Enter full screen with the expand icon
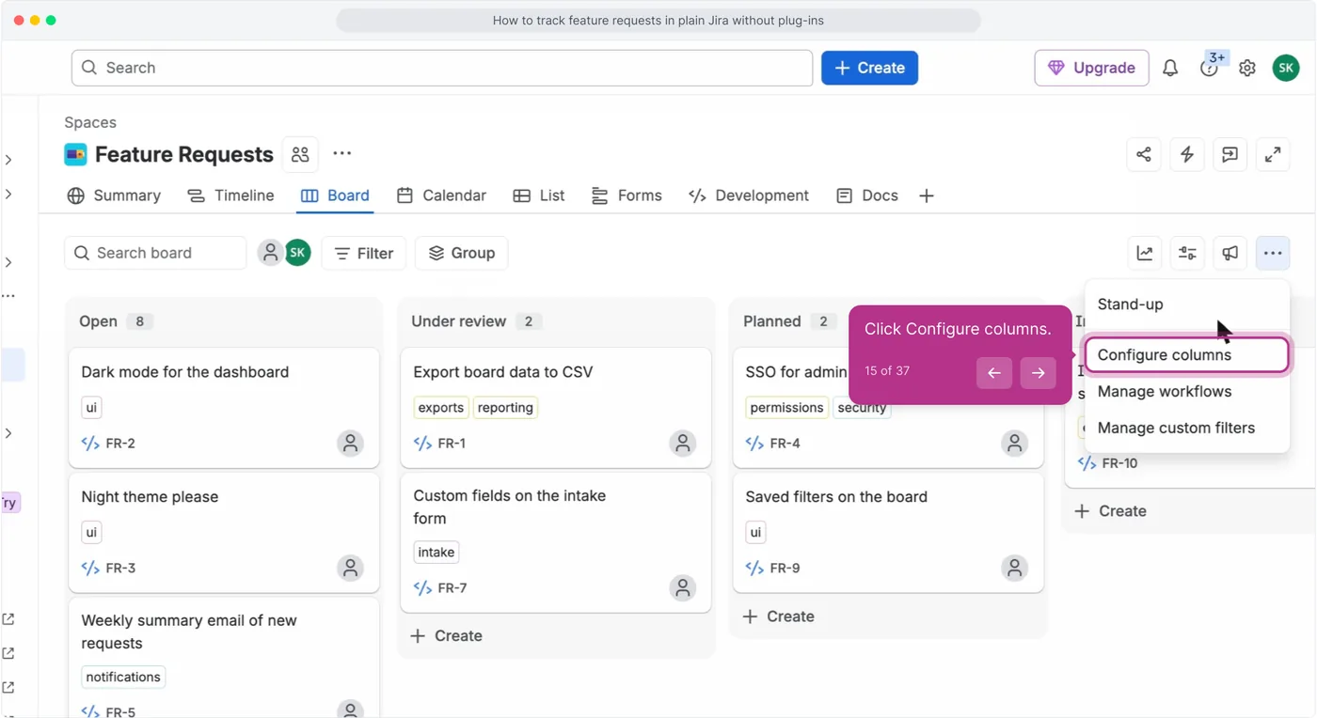 [x=1273, y=155]
